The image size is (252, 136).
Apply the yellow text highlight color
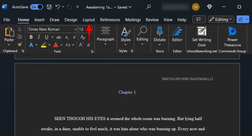[x=43, y=45]
